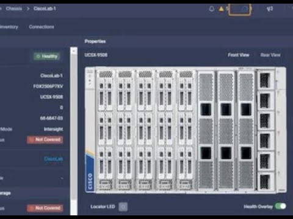Select the FOX2506P7XV serial value
Image resolution: width=293 pixels, height=219 pixels.
pos(48,86)
